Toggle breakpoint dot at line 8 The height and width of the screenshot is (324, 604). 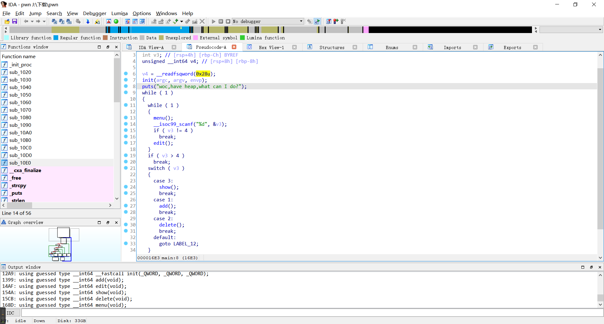[126, 86]
